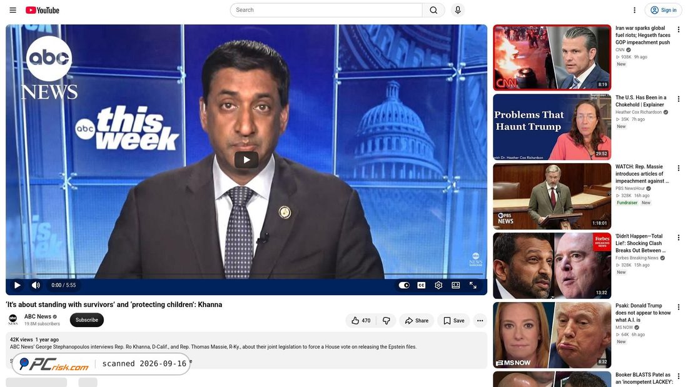
Task: Open 'Psaki: Donald Trump does not appear' title
Action: coord(643,313)
